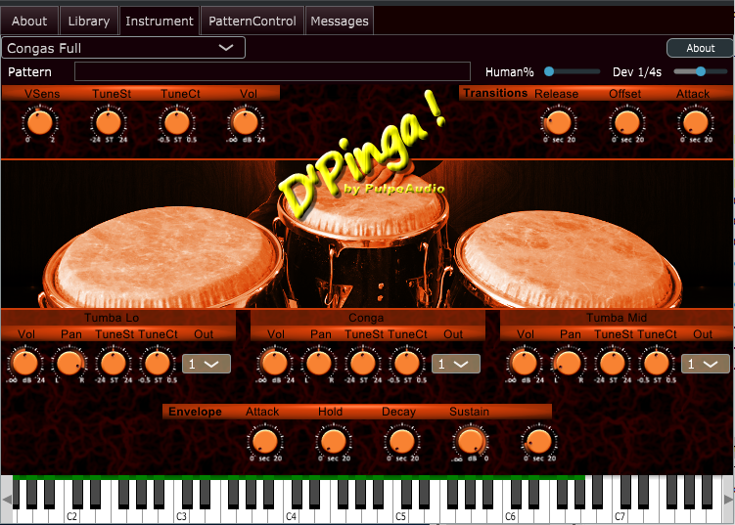Click the left Tumba Lo drum image
The height and width of the screenshot is (525, 735).
[x=161, y=257]
